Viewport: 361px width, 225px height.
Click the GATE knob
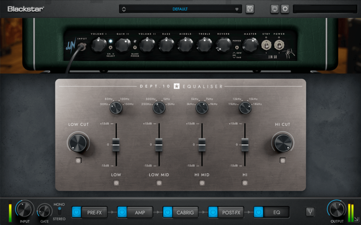(44, 211)
